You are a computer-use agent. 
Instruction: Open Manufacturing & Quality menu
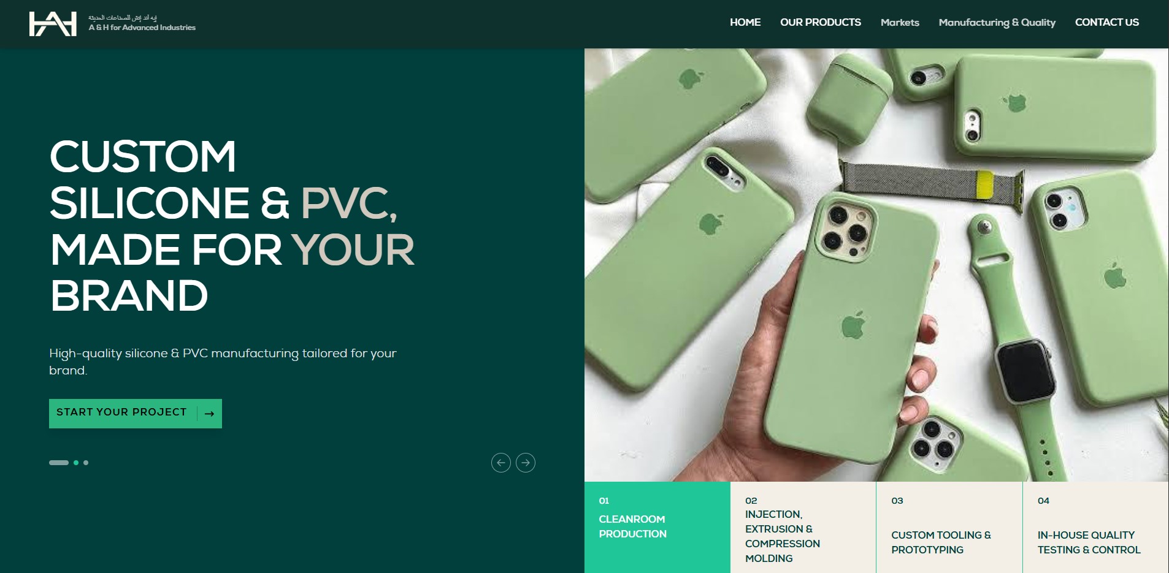point(997,23)
